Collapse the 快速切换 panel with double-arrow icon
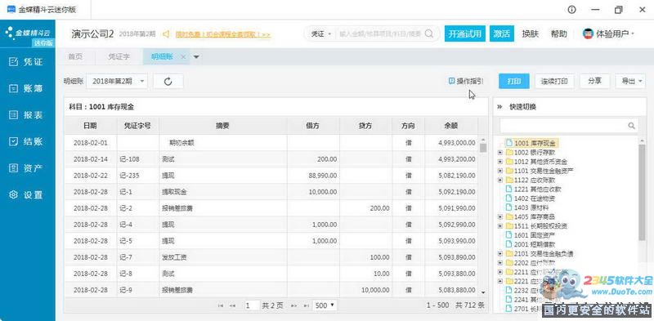The height and width of the screenshot is (321, 654). (499, 107)
